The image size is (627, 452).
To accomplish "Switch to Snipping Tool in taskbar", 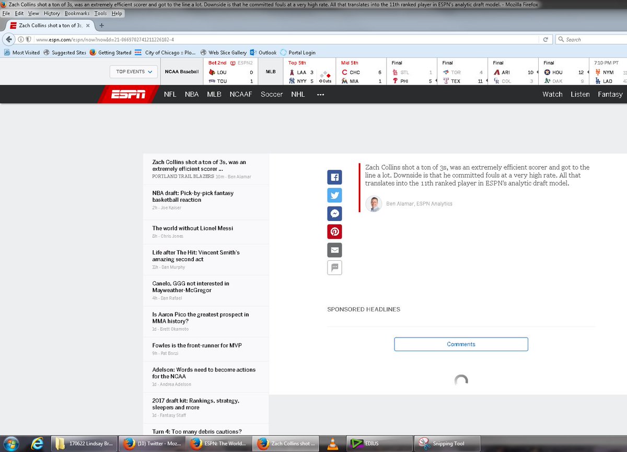I will coord(447,444).
